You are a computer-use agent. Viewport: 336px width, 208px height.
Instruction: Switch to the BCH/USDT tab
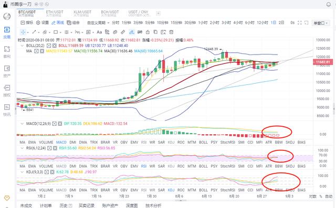point(110,13)
